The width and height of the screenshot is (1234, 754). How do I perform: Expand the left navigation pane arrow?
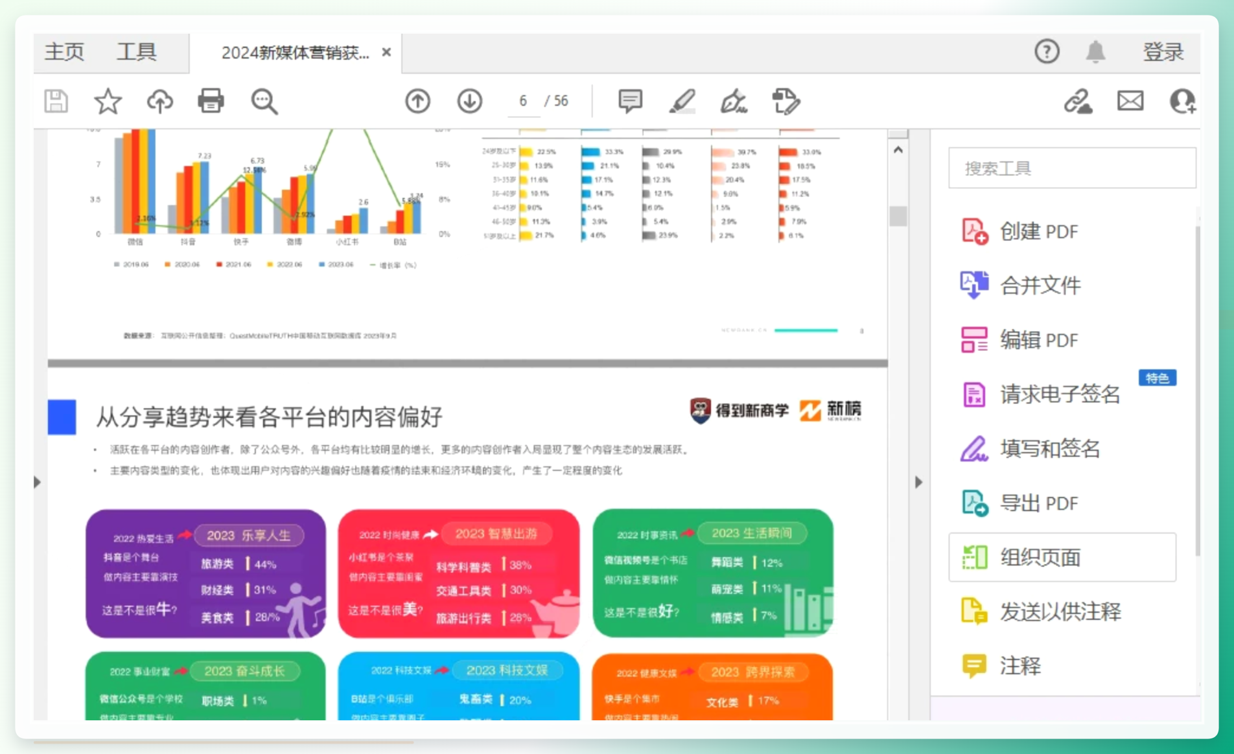(x=38, y=482)
